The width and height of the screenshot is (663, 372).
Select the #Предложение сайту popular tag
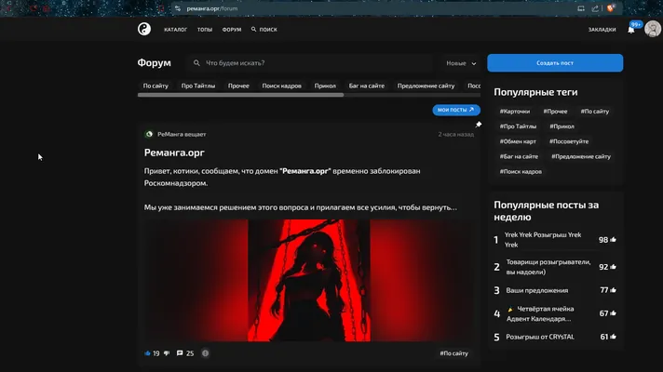[x=580, y=156]
